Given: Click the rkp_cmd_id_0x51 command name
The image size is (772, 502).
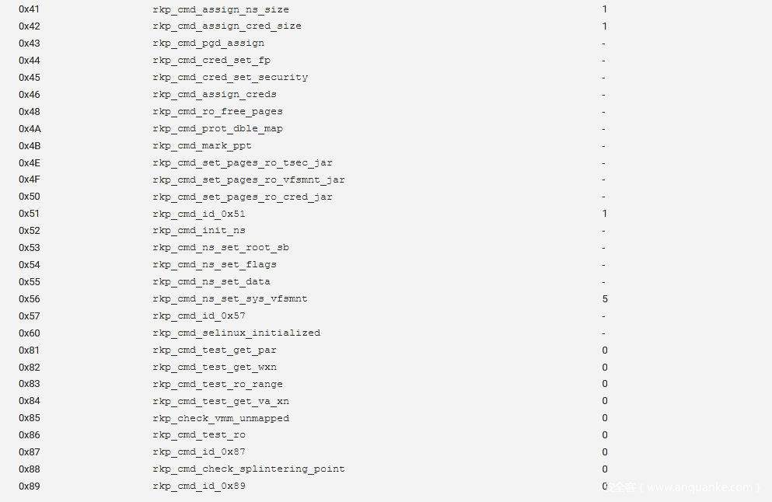Looking at the screenshot, I should [x=199, y=214].
